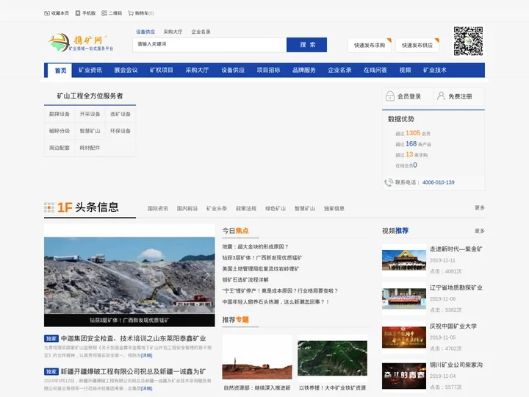Click phone number 4006-010-139

pyautogui.click(x=438, y=182)
